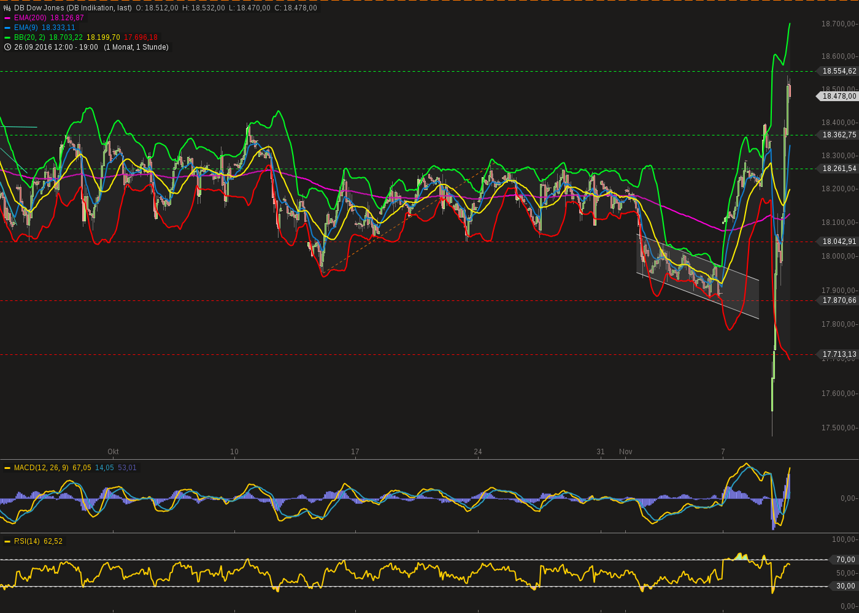Click the 18.200,00 price axis label
This screenshot has height=613, width=859.
point(839,189)
